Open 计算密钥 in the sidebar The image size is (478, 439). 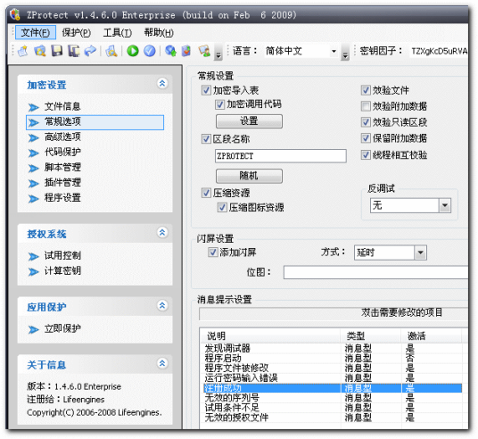(62, 271)
